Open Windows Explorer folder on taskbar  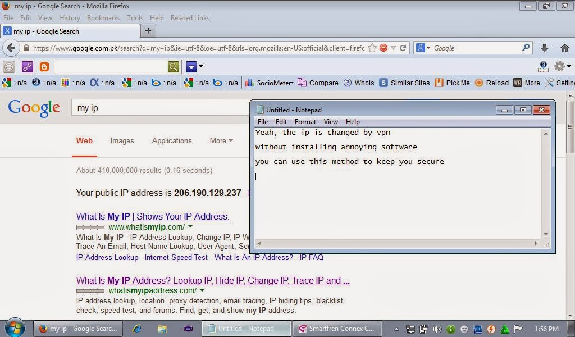[x=162, y=329]
